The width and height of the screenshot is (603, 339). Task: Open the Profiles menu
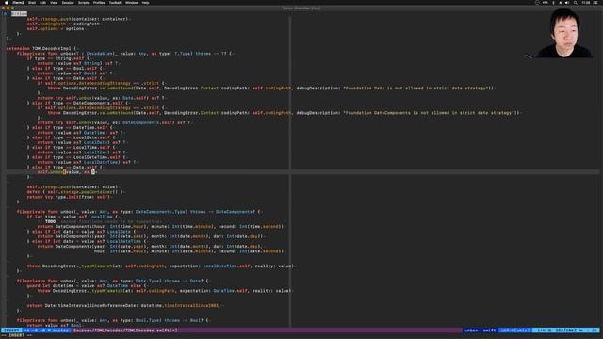(99, 2)
